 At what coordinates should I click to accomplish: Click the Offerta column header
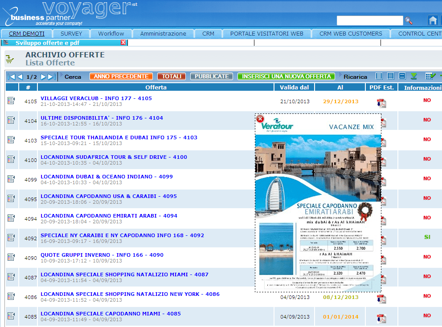(156, 87)
